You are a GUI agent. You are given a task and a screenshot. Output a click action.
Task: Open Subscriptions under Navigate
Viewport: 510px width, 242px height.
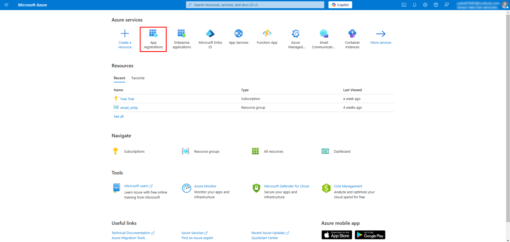[134, 151]
